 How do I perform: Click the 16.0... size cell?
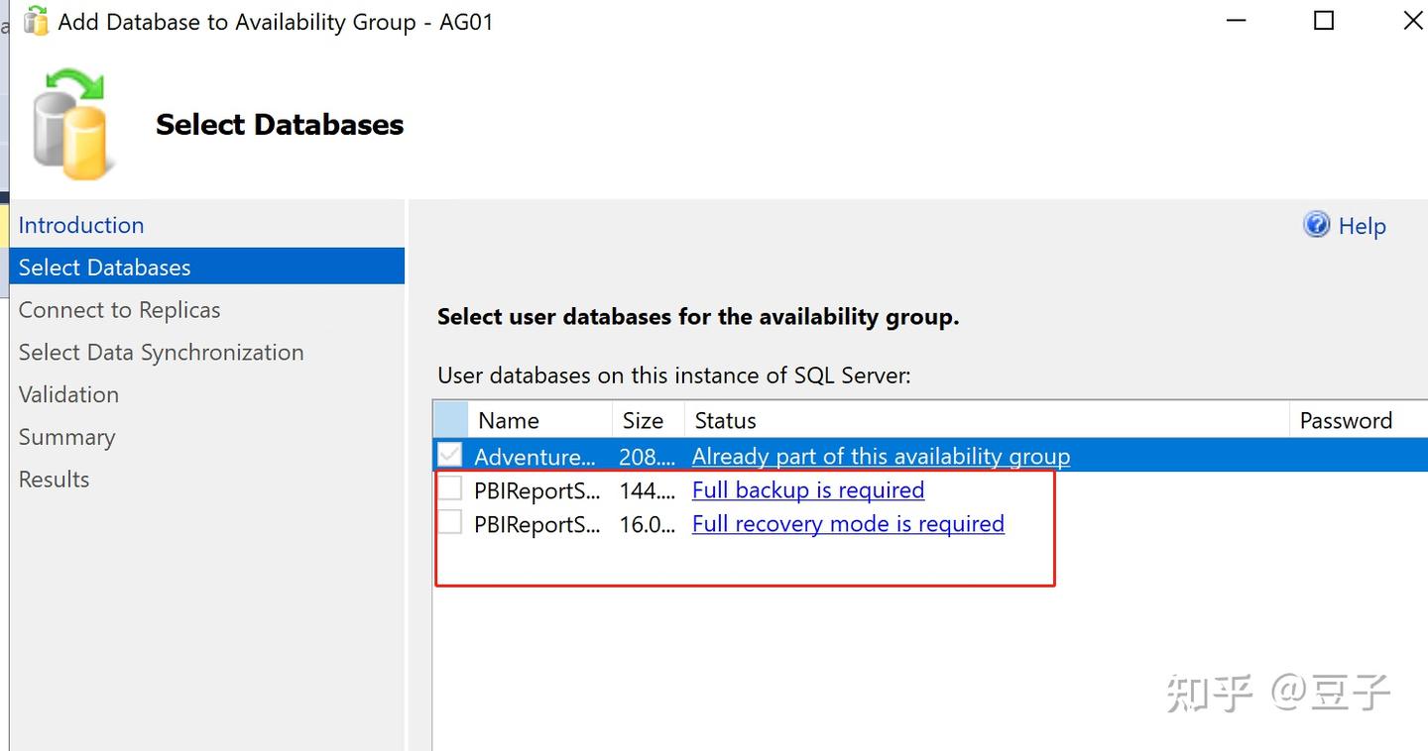[x=648, y=523]
